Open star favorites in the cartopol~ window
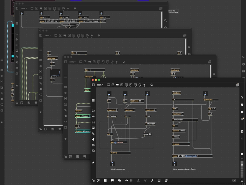 coord(66,139)
